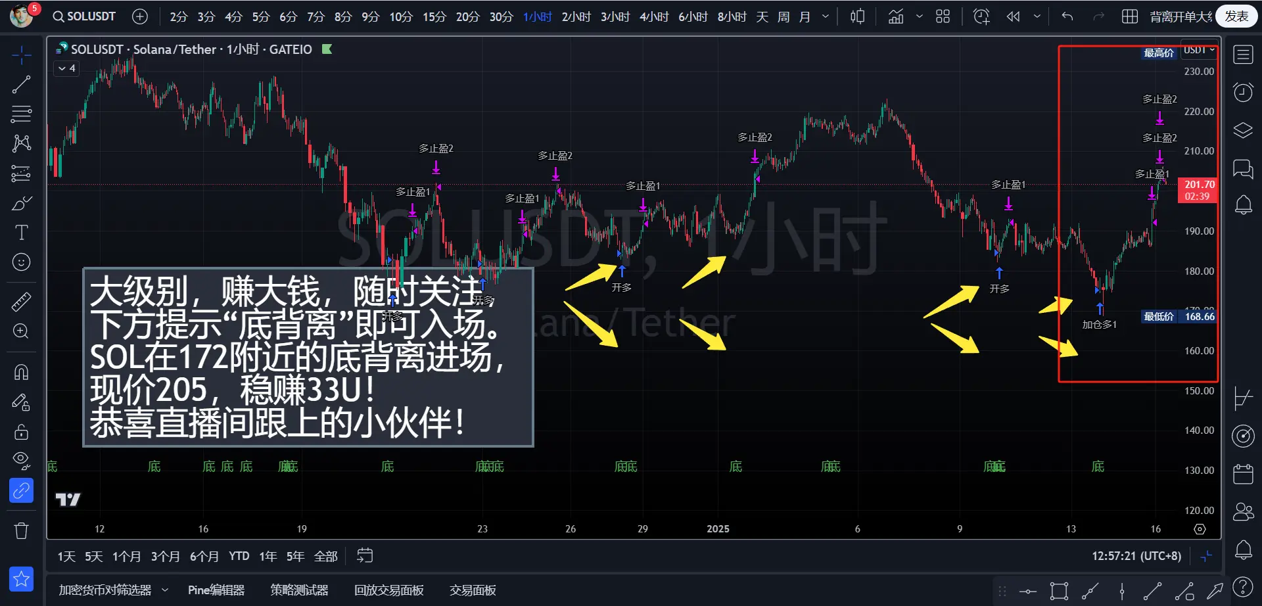
Task: Open the 策略测试器 tab
Action: point(299,590)
